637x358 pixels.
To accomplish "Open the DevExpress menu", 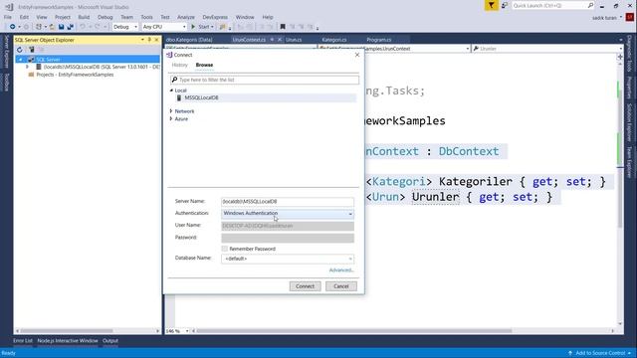I will pos(215,17).
